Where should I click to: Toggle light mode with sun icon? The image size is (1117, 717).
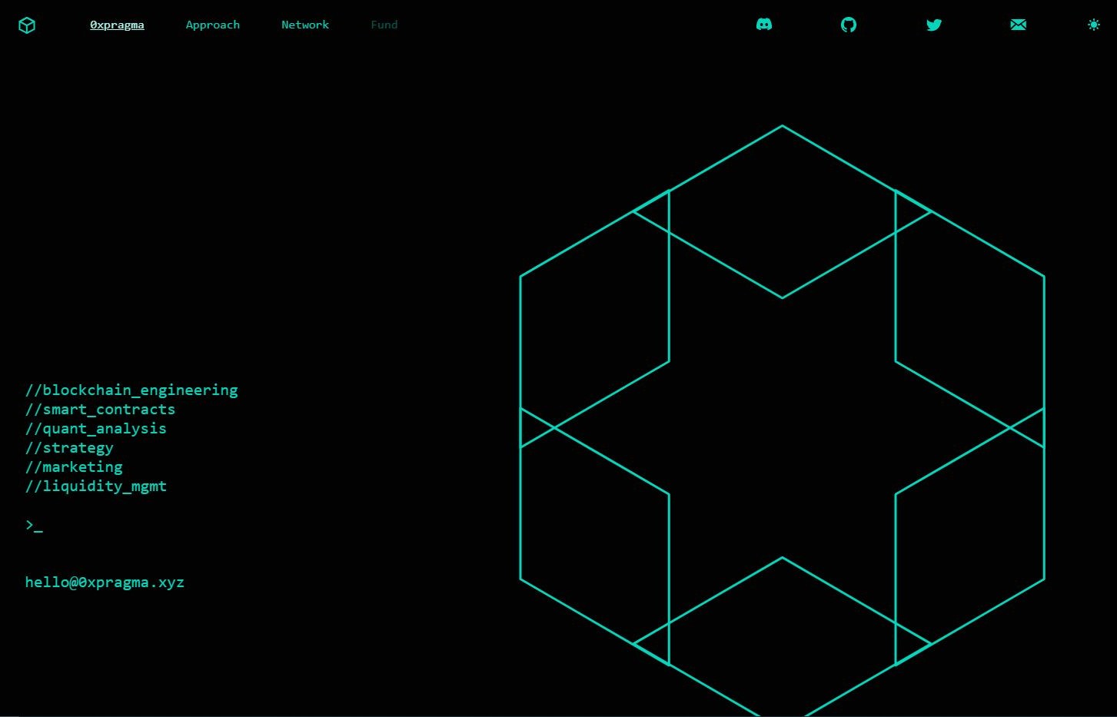point(1094,25)
